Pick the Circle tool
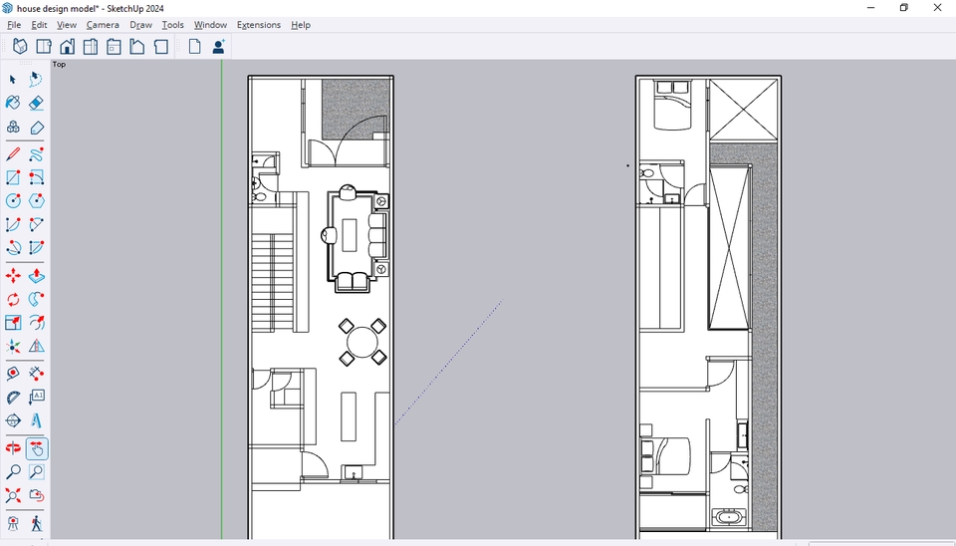The image size is (956, 546). pos(13,200)
